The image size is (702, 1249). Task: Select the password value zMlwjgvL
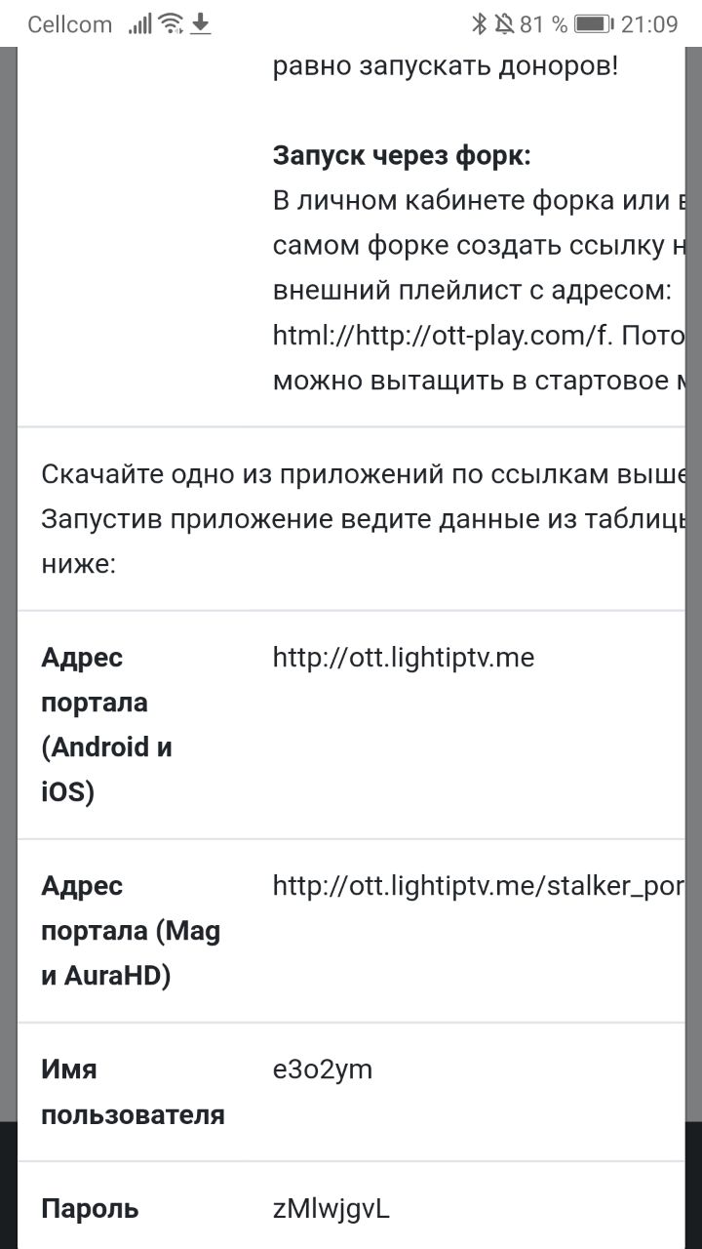coord(331,1210)
